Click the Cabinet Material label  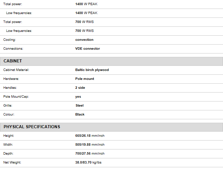click(16, 70)
